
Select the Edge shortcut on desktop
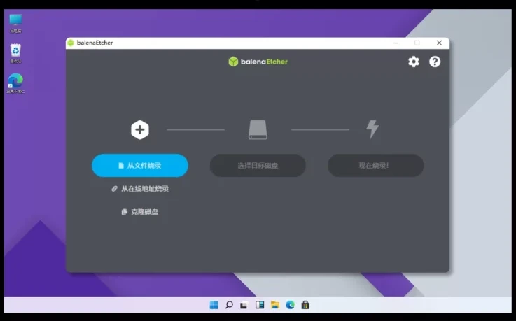[x=15, y=83]
